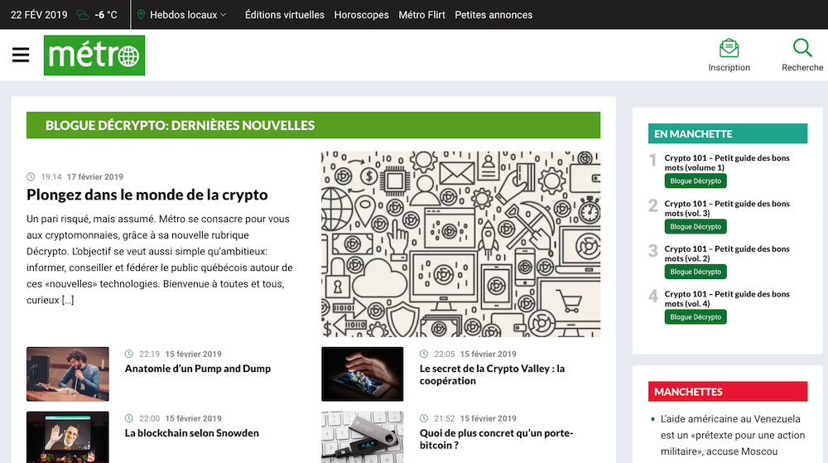Click the weather cloud icon
The height and width of the screenshot is (463, 828).
[x=83, y=15]
